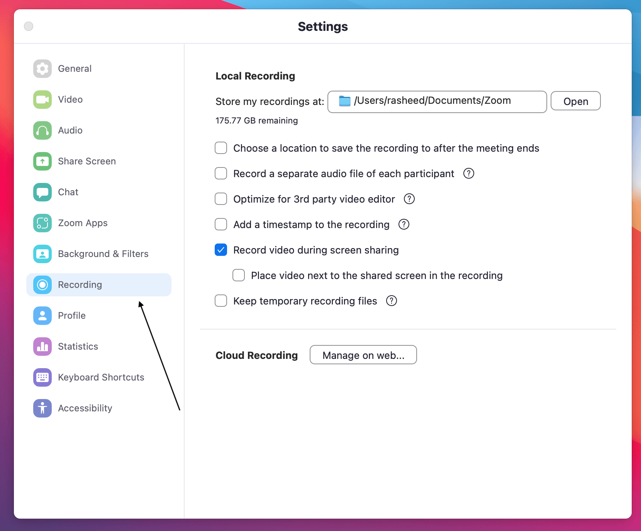The image size is (641, 531).
Task: Click Manage on web for Cloud Recording
Action: (x=363, y=355)
